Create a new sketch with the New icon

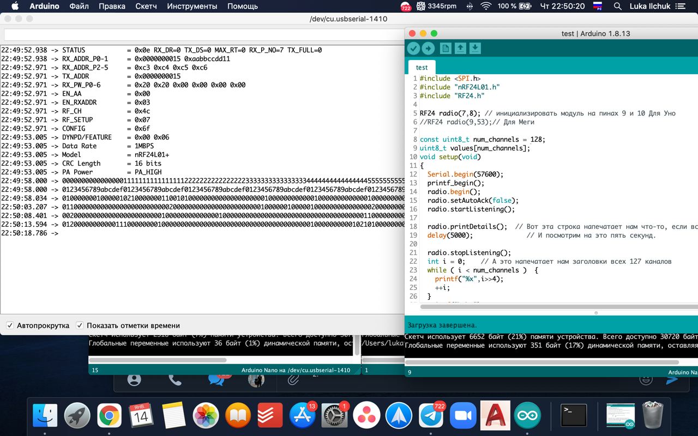[x=446, y=49]
